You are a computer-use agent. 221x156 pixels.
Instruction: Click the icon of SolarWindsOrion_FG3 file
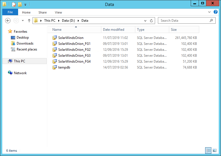pyautogui.click(x=55, y=56)
